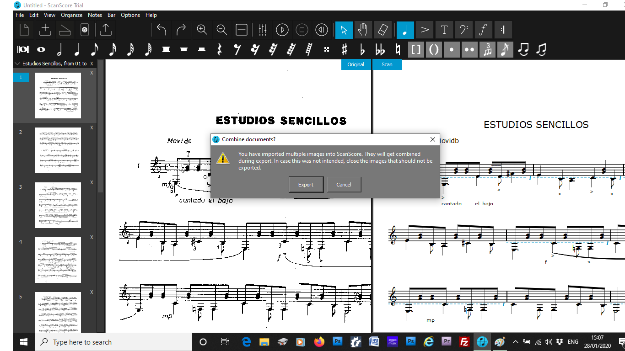Open the Notes menu

click(95, 15)
